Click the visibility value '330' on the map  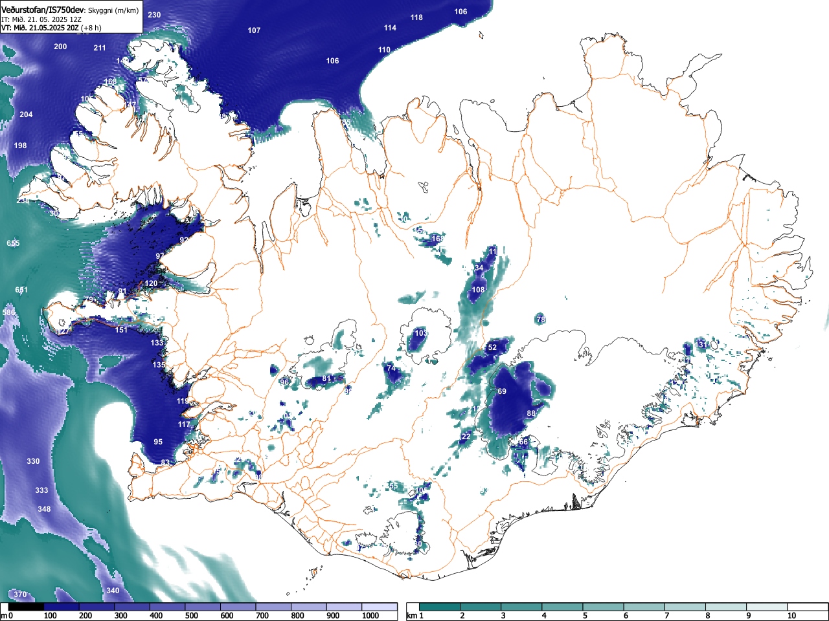(33, 461)
